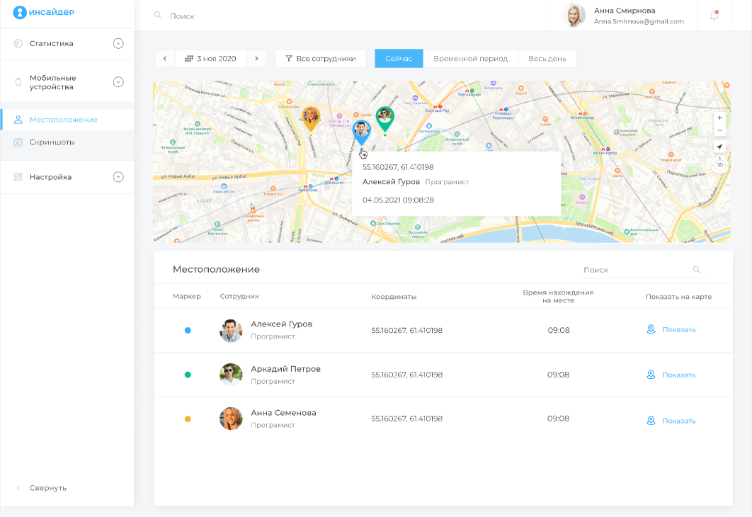Go to previous date arrow
The image size is (752, 517).
tap(165, 59)
